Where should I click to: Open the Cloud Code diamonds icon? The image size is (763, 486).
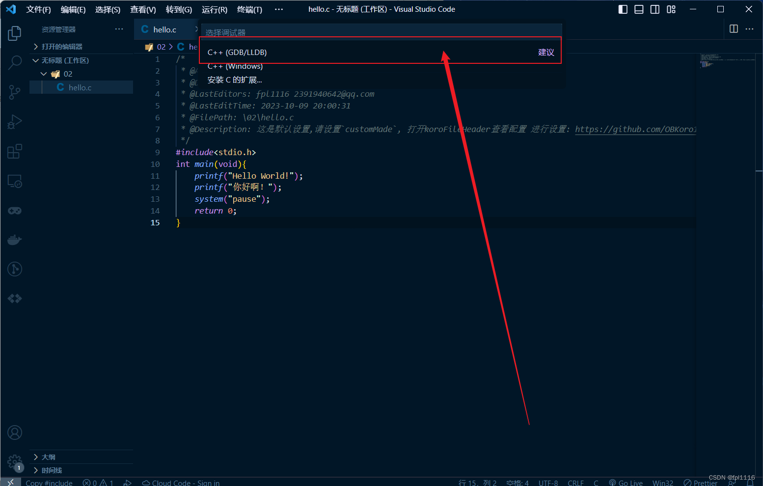(15, 298)
